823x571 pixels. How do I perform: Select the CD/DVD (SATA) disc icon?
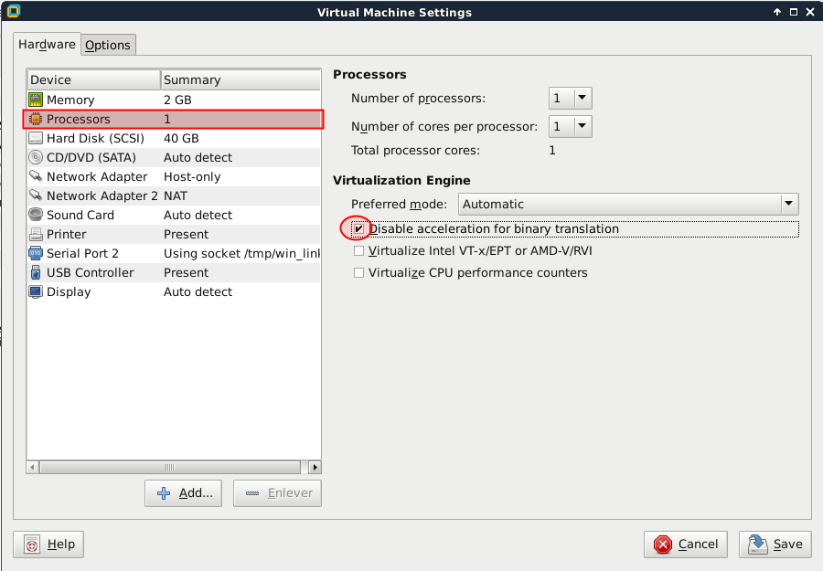36,157
